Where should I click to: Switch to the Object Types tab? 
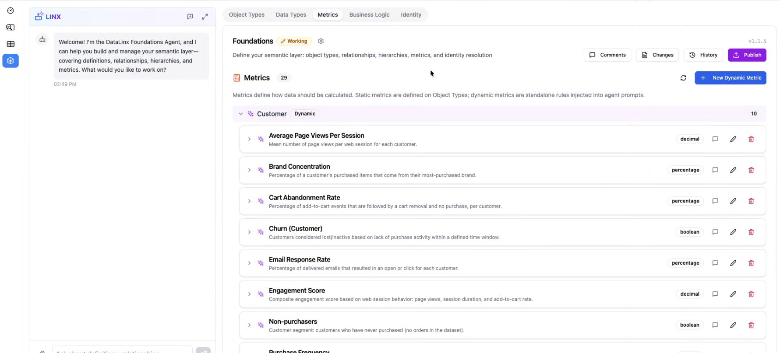pyautogui.click(x=247, y=15)
